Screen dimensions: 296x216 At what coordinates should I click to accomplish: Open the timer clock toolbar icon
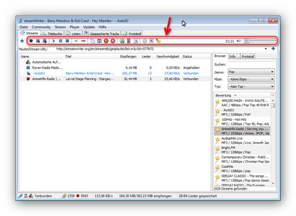[144, 41]
